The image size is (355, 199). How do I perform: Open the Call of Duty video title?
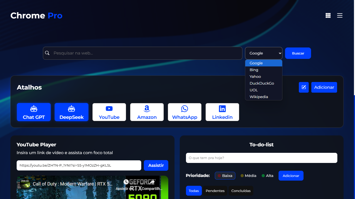[73, 184]
